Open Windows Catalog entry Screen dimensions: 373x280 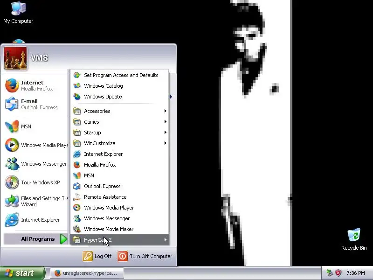click(119, 86)
